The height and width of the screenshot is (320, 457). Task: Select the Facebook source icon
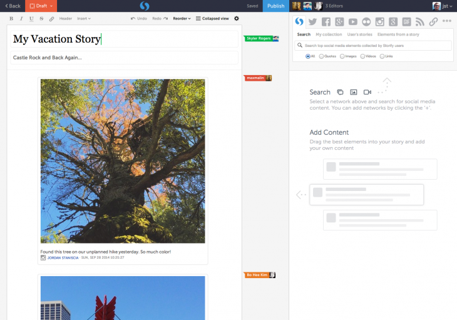point(326,21)
